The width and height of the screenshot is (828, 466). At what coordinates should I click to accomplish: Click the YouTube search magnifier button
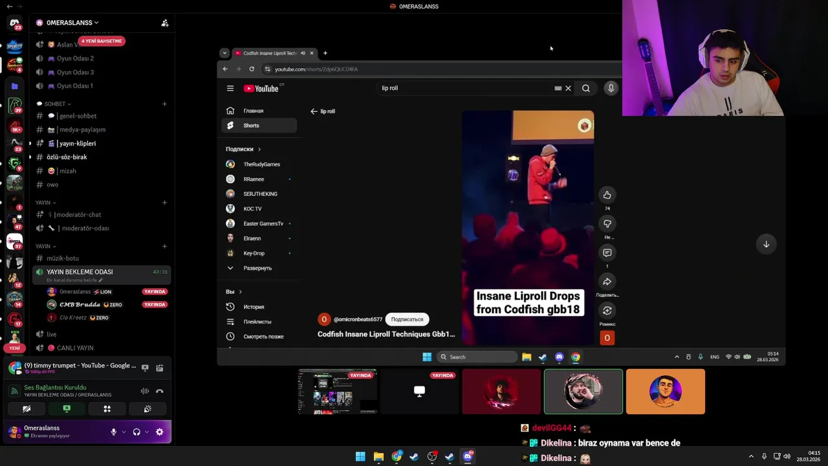(x=585, y=89)
